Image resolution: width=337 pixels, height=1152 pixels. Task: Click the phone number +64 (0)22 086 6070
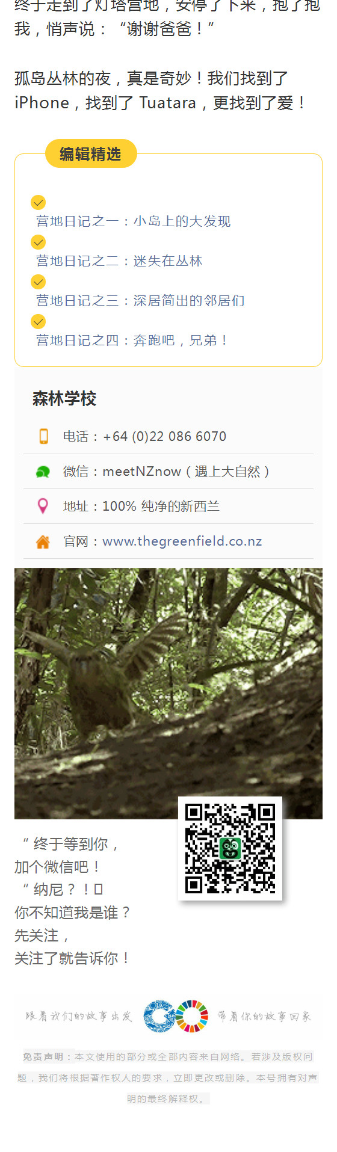(165, 436)
